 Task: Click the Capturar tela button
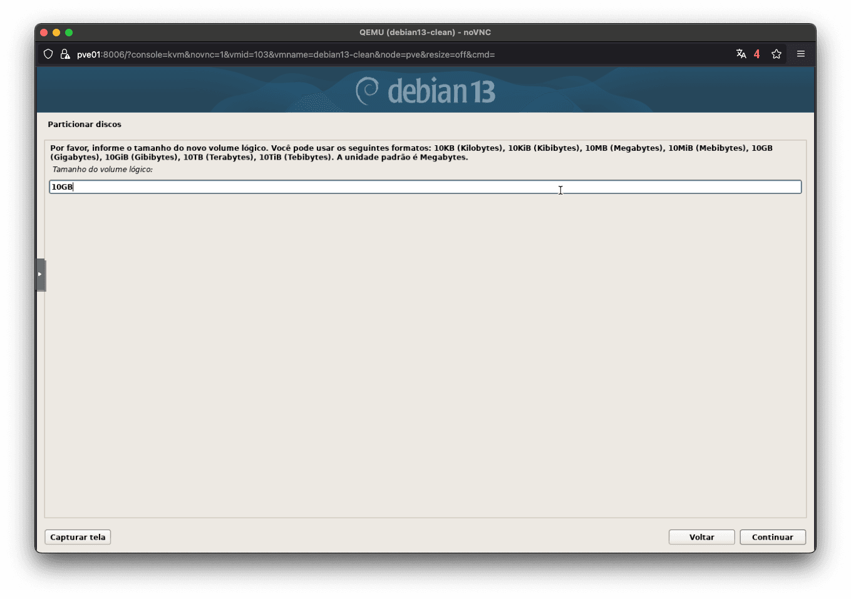78,537
